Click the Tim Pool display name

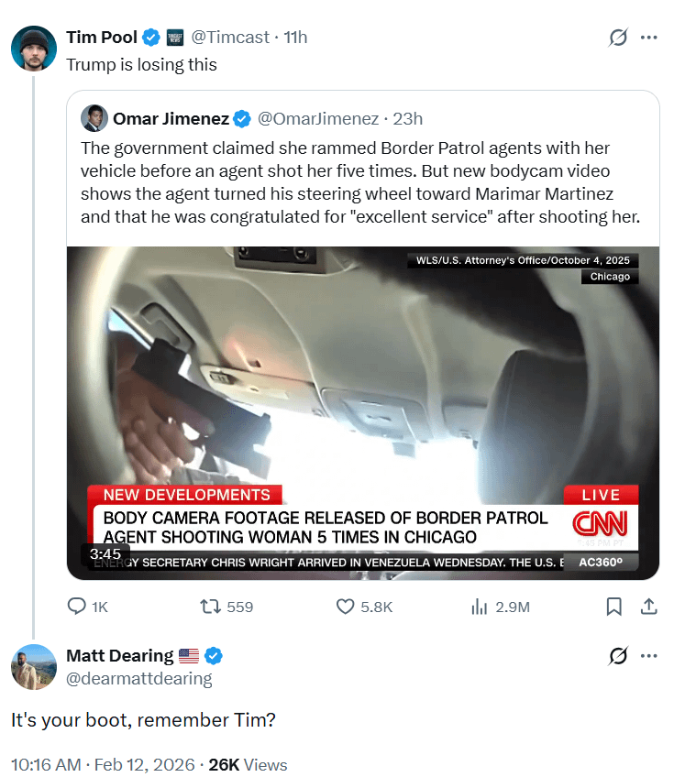pyautogui.click(x=102, y=38)
